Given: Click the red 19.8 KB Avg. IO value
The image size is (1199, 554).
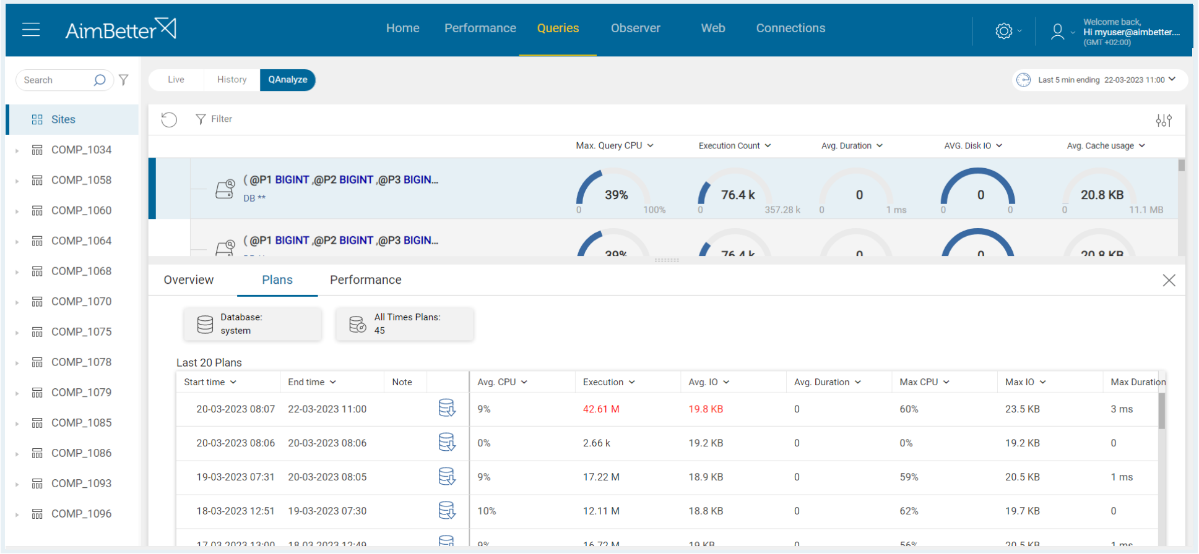Looking at the screenshot, I should pos(706,409).
